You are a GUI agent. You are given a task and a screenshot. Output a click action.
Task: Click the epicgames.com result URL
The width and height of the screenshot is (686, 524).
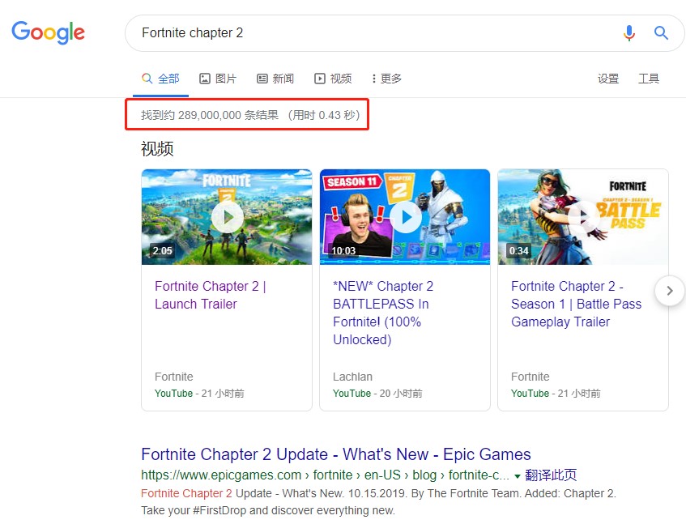point(325,475)
